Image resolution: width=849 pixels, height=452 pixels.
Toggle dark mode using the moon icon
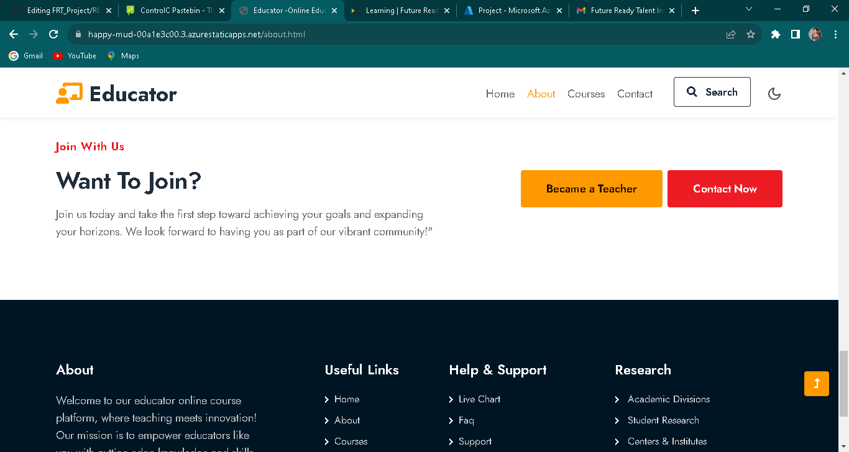774,93
